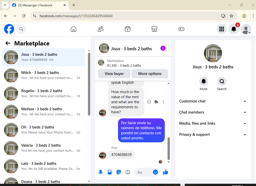Attach a photo using image icon
Viewport: 256px width, 186px height.
110,172
